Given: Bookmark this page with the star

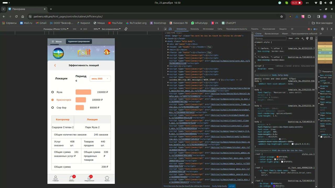Looking at the screenshot, I should [282, 16].
